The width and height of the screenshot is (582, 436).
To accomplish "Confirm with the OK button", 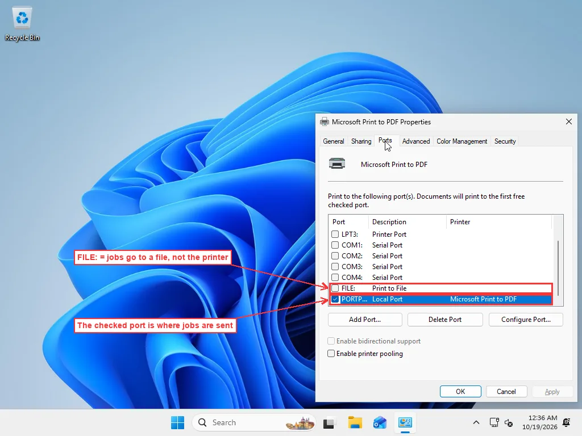I will tap(460, 392).
